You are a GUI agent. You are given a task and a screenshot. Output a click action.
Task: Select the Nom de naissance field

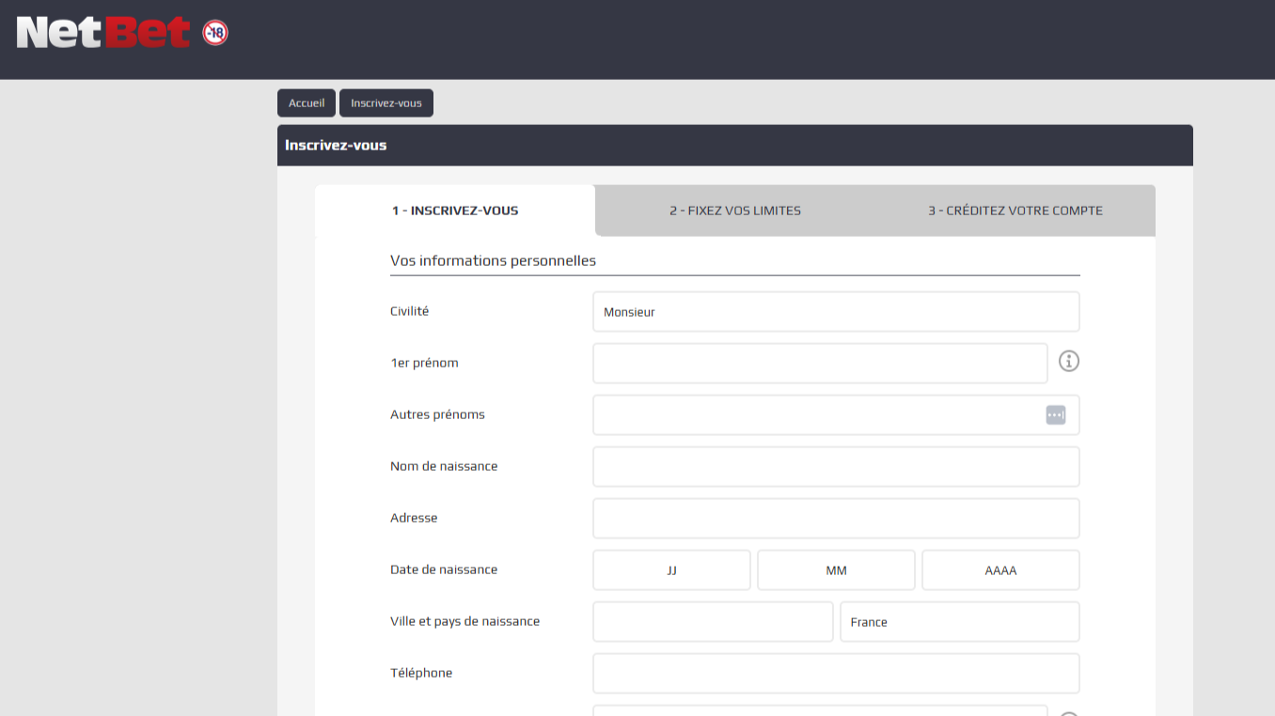835,467
